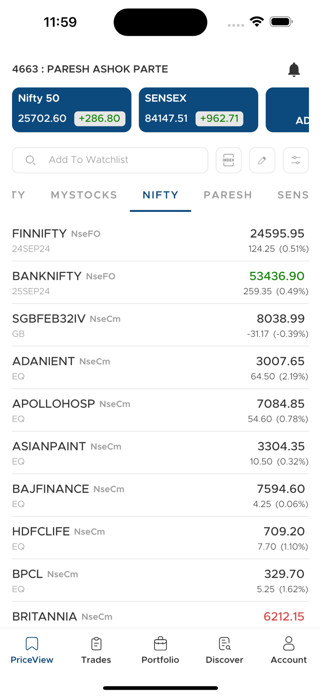Select the NIFTY watchlist tab
The image size is (321, 696).
[160, 195]
